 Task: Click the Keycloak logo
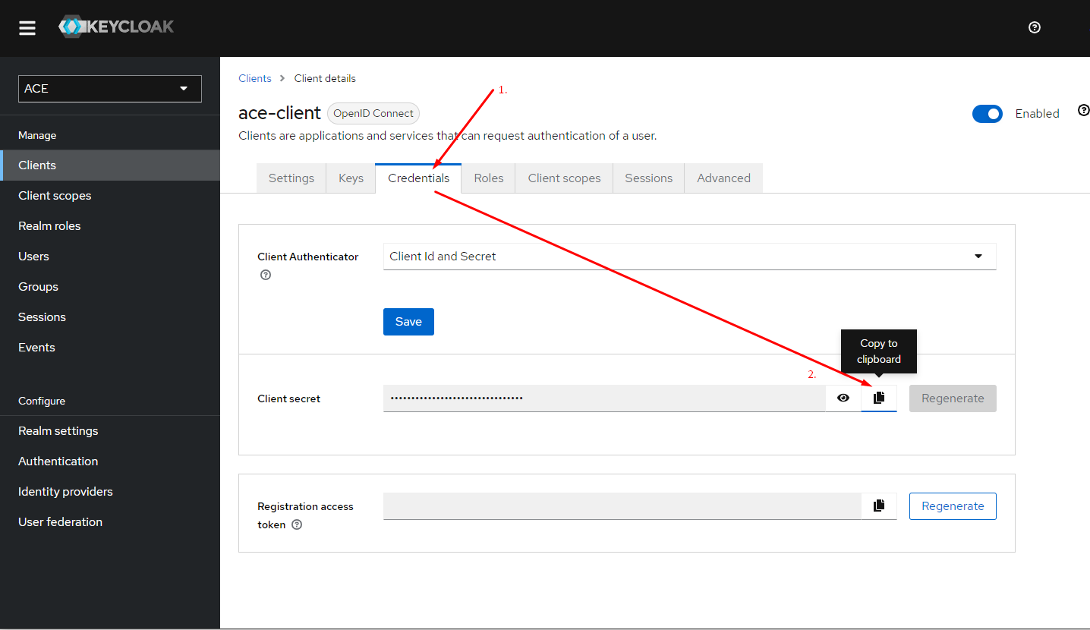point(117,27)
